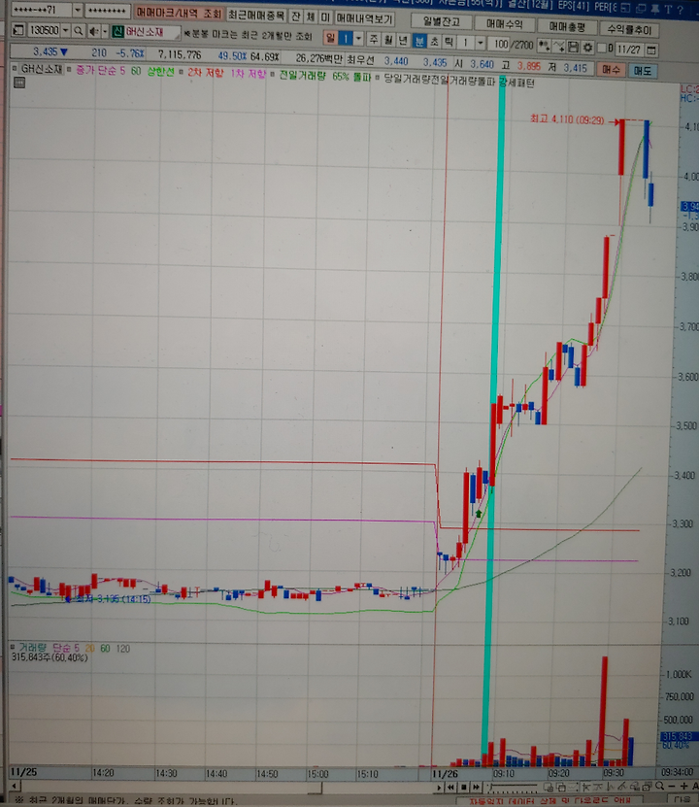Click the 매매수익 button
The image size is (699, 807).
[505, 23]
